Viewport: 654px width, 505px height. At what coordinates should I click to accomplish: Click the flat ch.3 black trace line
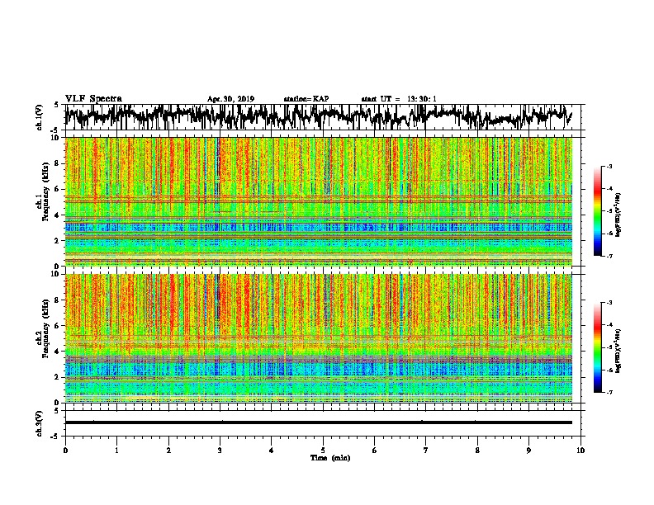(x=319, y=422)
